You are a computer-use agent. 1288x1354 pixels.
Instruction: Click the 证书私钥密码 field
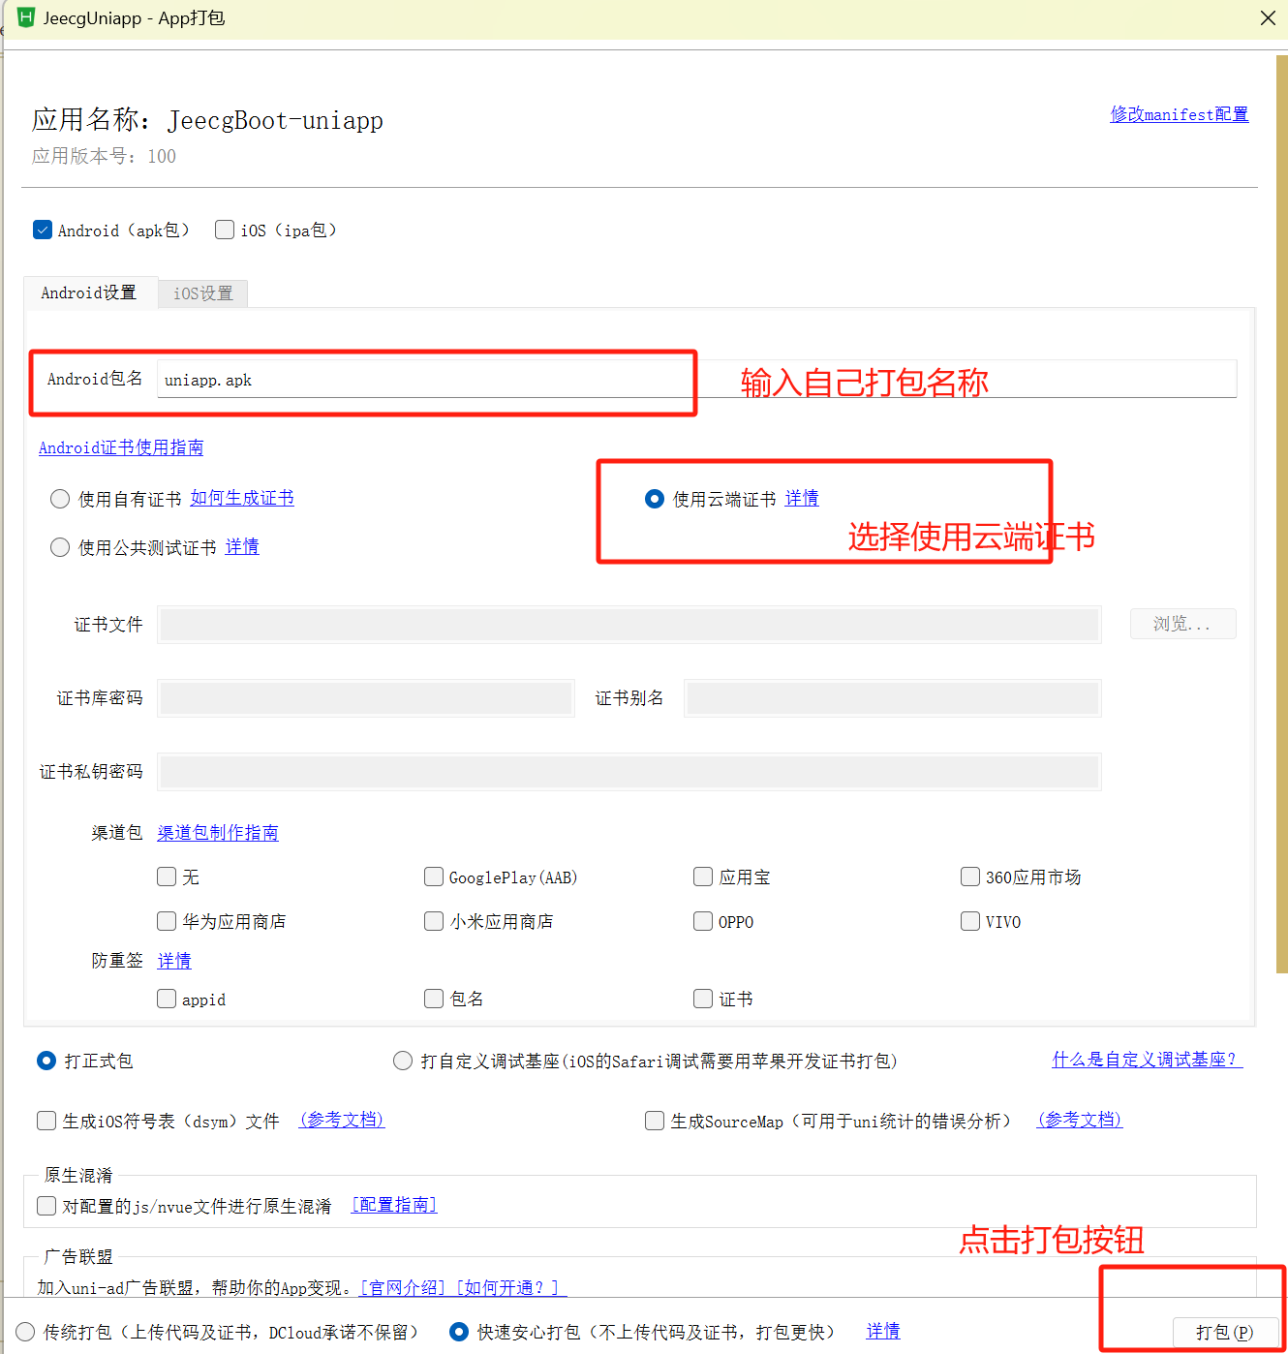pyautogui.click(x=629, y=772)
